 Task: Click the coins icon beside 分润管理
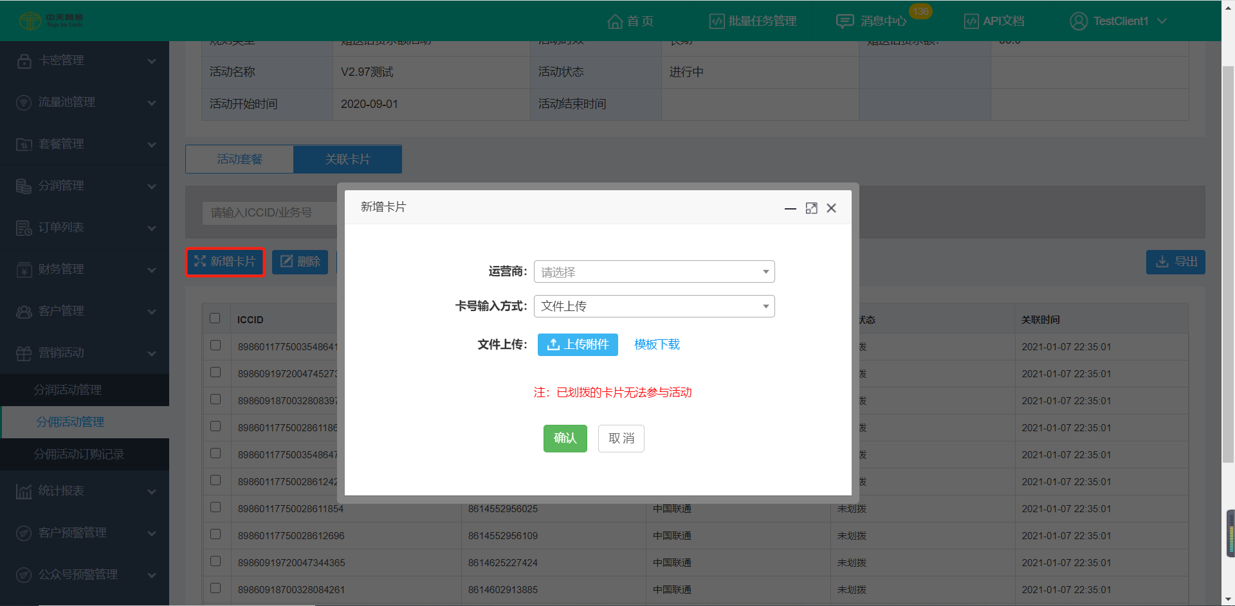coord(24,186)
